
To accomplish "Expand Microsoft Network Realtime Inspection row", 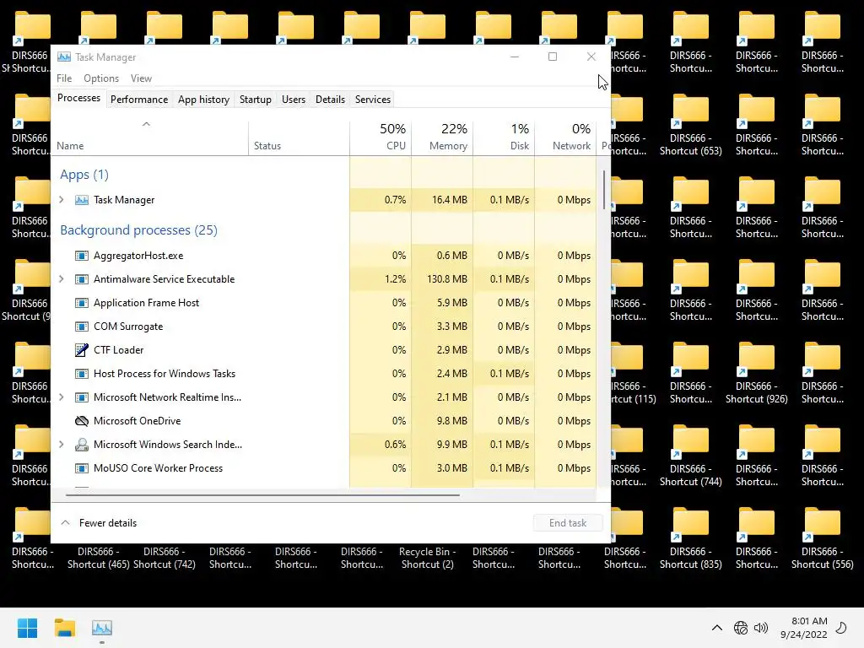I will point(61,397).
